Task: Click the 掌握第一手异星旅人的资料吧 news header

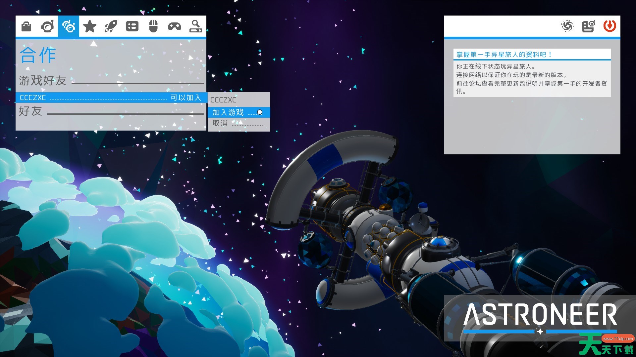Action: tap(503, 55)
